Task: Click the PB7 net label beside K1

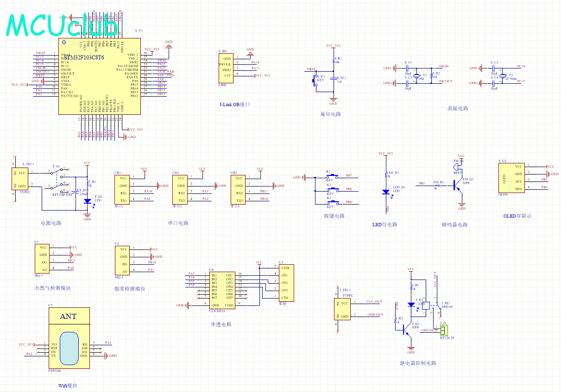Action: (x=348, y=175)
